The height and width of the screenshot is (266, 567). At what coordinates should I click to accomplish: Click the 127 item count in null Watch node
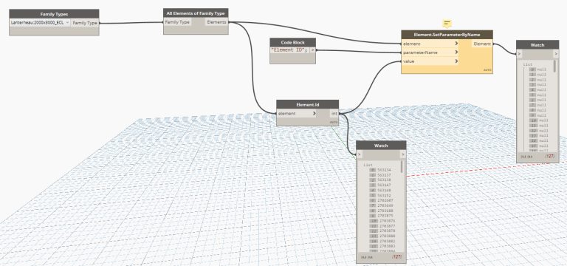(x=550, y=157)
